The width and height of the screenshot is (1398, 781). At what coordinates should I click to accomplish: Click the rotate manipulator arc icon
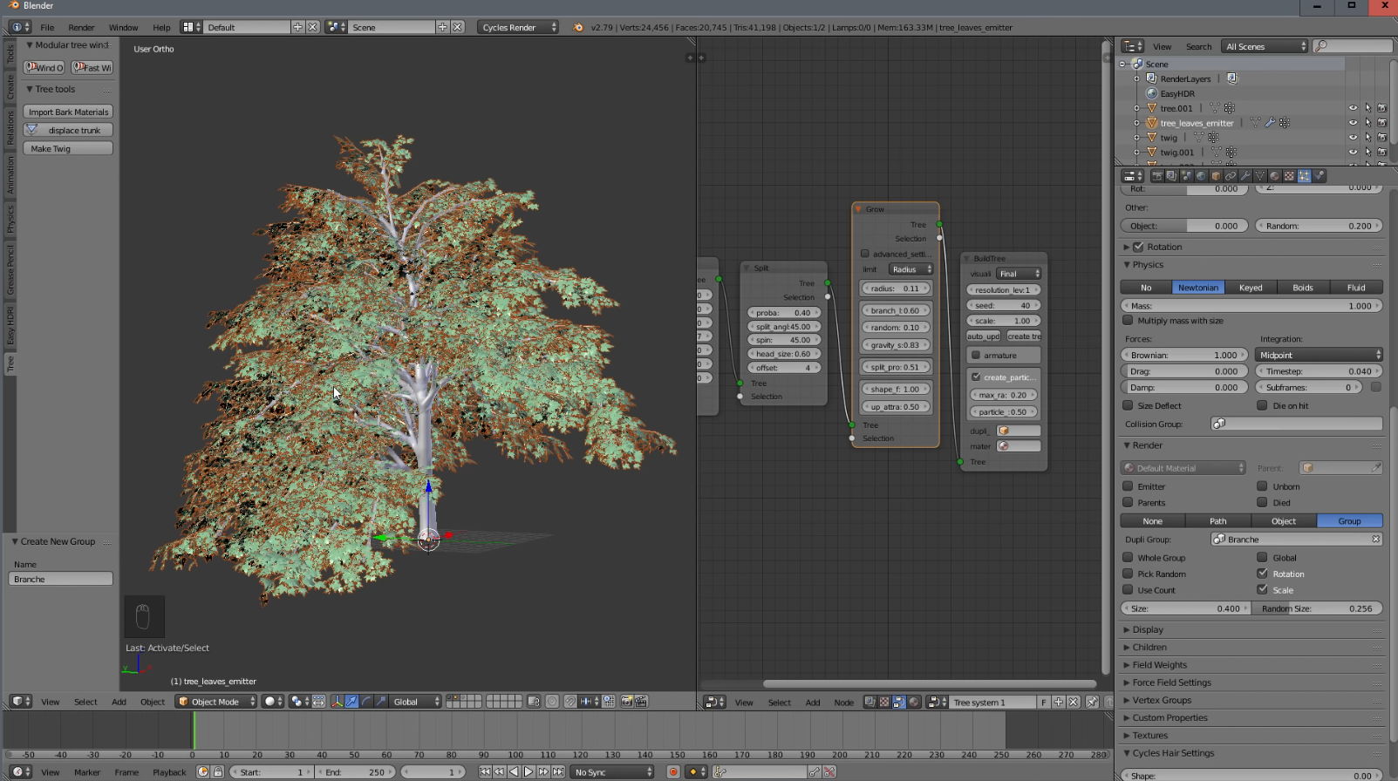click(x=366, y=702)
